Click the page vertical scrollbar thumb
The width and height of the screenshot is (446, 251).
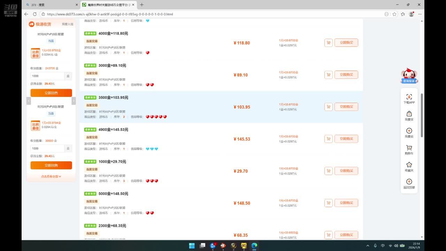tap(422, 115)
